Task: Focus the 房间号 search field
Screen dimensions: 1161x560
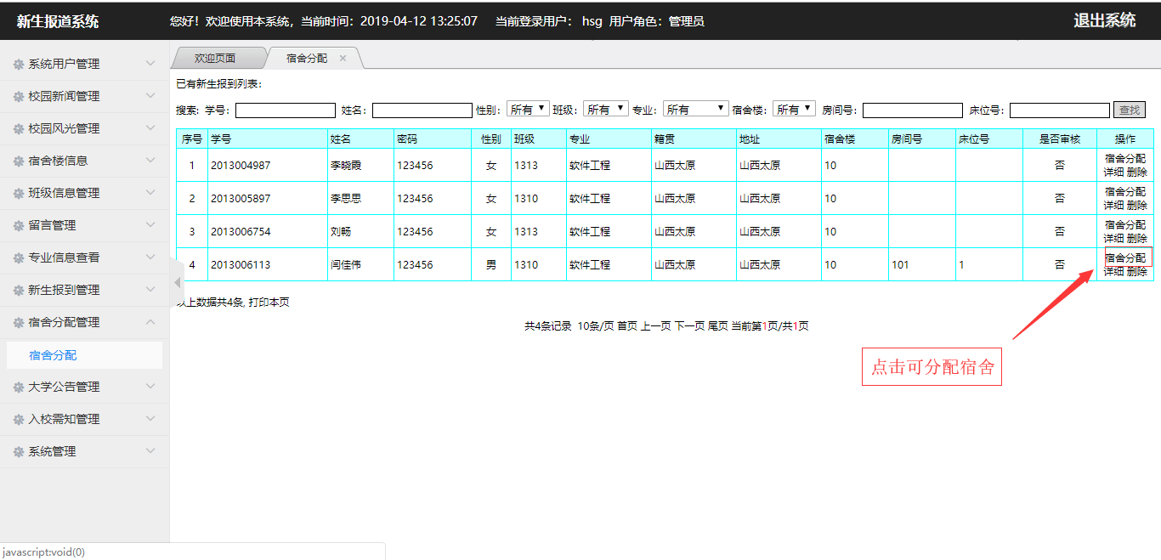Action: tap(913, 110)
